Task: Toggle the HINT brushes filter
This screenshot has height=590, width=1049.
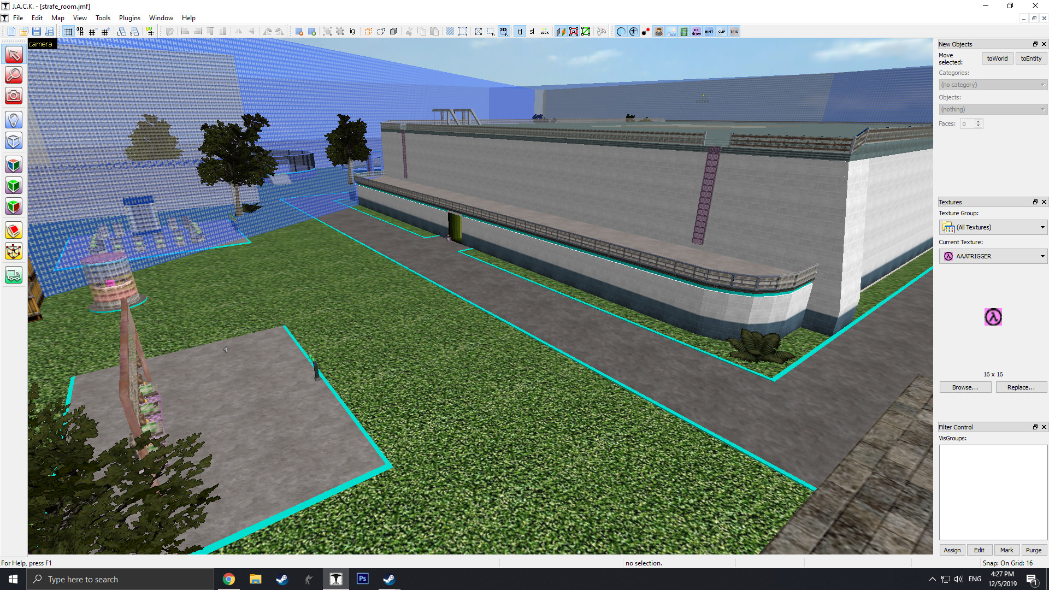Action: (709, 31)
